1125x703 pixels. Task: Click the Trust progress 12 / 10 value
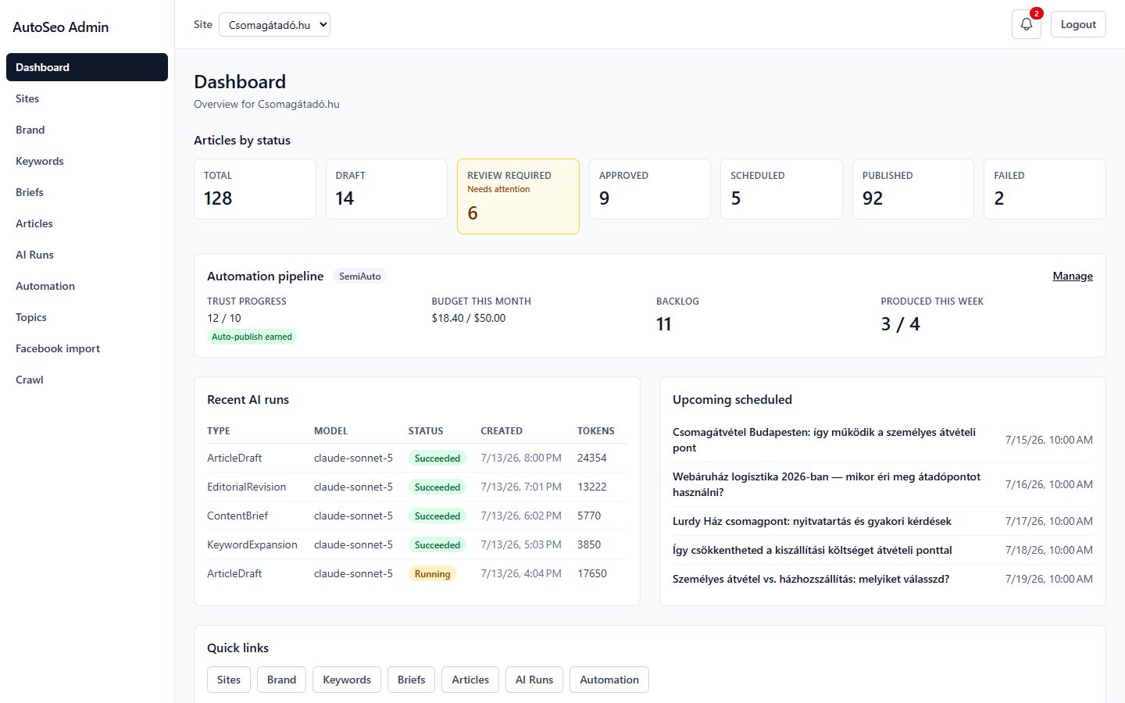tap(224, 318)
